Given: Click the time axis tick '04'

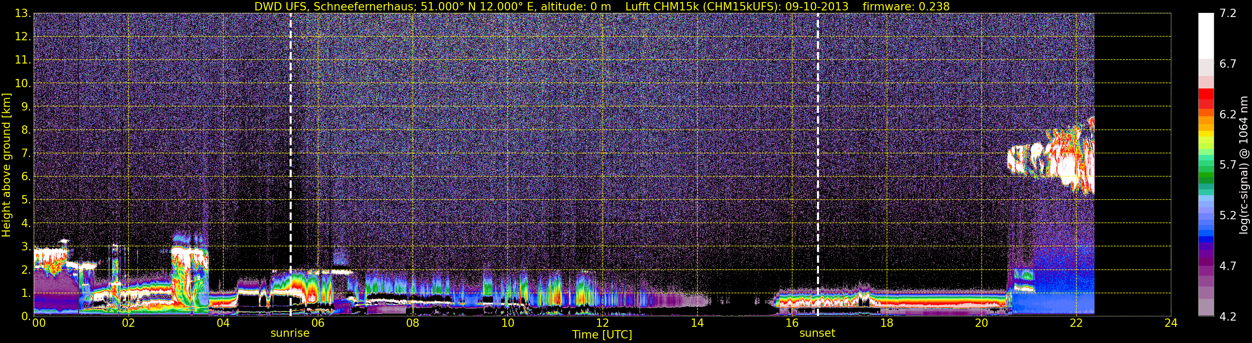Looking at the screenshot, I should click(223, 323).
